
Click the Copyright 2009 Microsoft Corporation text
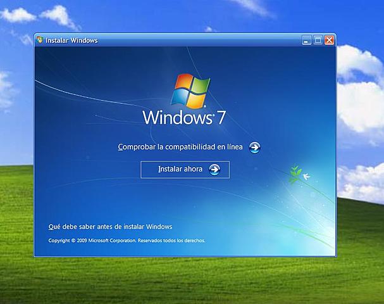(x=127, y=241)
